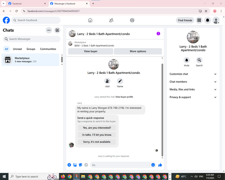Open the Friends icon in top navigation
Image resolution: width=225 pixels, height=180 pixels.
pos(111,20)
